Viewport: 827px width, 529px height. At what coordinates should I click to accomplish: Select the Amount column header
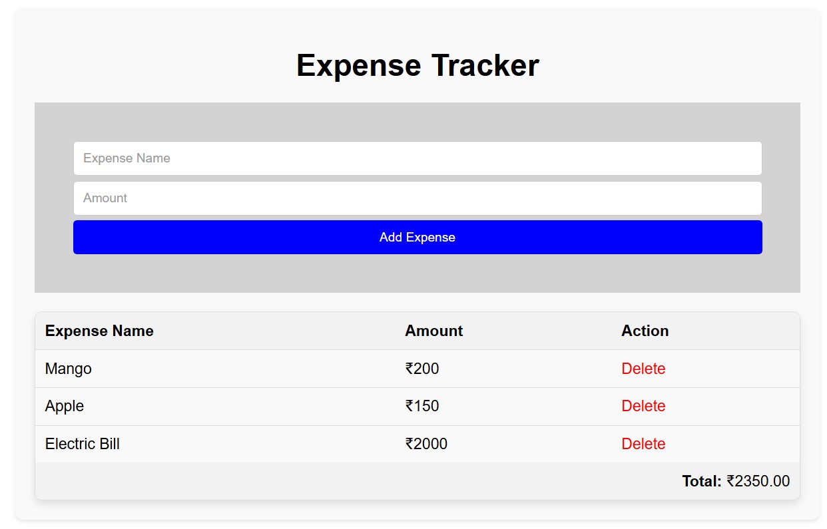[x=434, y=331]
